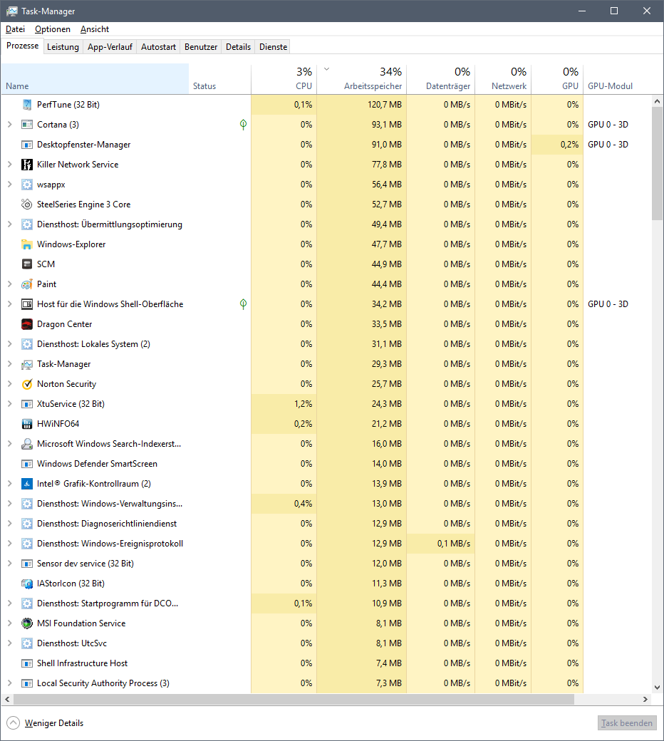Viewport: 664px width, 741px height.
Task: Open the Optionen menu
Action: (x=53, y=29)
